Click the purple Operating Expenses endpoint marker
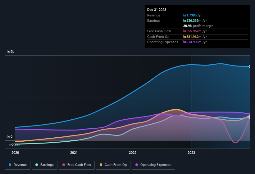The height and width of the screenshot is (174, 255). (x=250, y=114)
